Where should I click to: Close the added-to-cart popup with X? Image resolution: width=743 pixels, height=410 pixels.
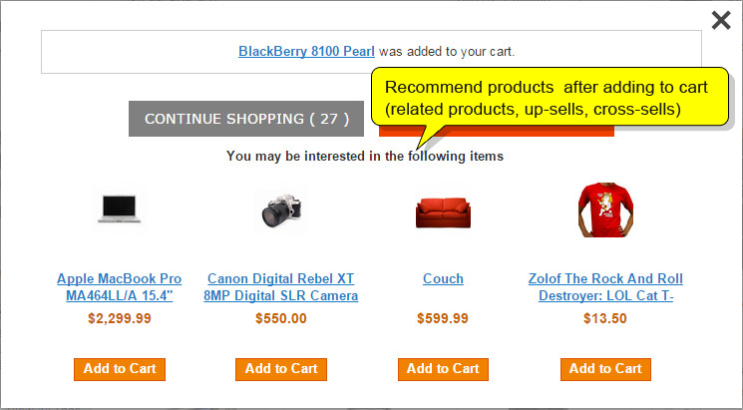(721, 20)
